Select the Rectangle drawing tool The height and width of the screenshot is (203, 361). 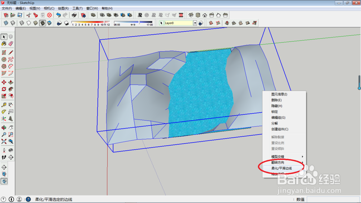[x=4, y=53]
